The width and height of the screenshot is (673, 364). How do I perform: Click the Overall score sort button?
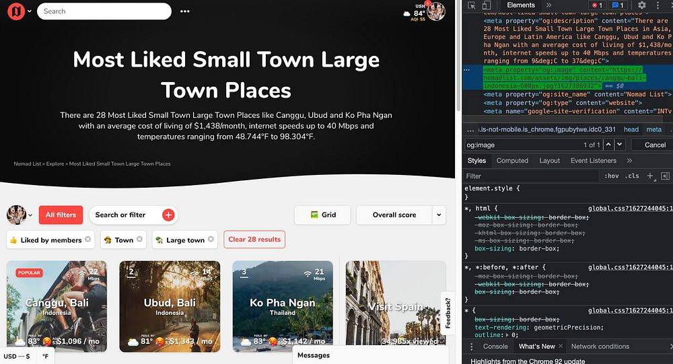[x=394, y=215]
